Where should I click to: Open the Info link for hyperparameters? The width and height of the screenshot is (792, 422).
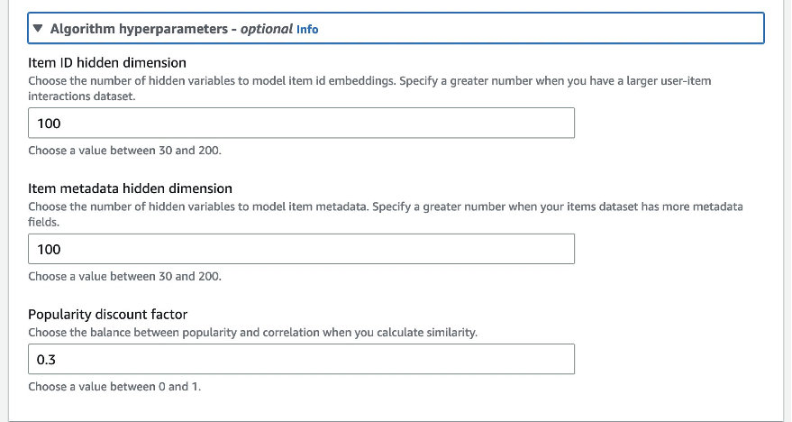coord(307,29)
